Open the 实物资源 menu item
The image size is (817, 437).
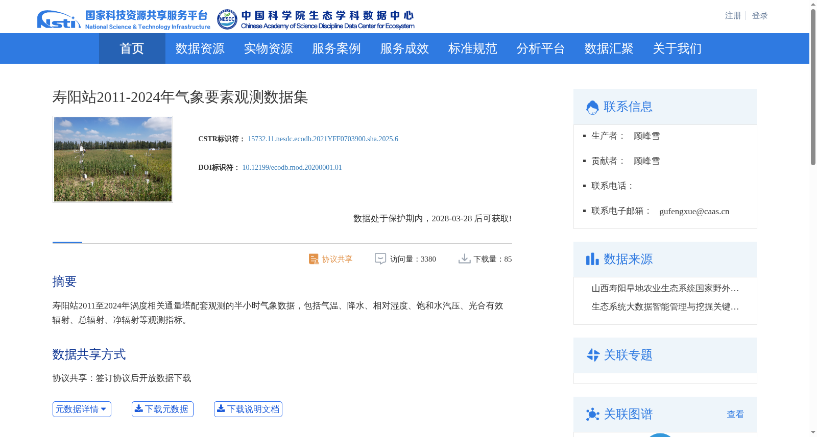268,48
